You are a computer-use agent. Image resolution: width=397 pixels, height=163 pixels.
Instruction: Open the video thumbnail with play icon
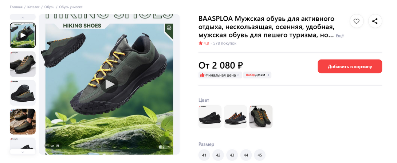(23, 35)
